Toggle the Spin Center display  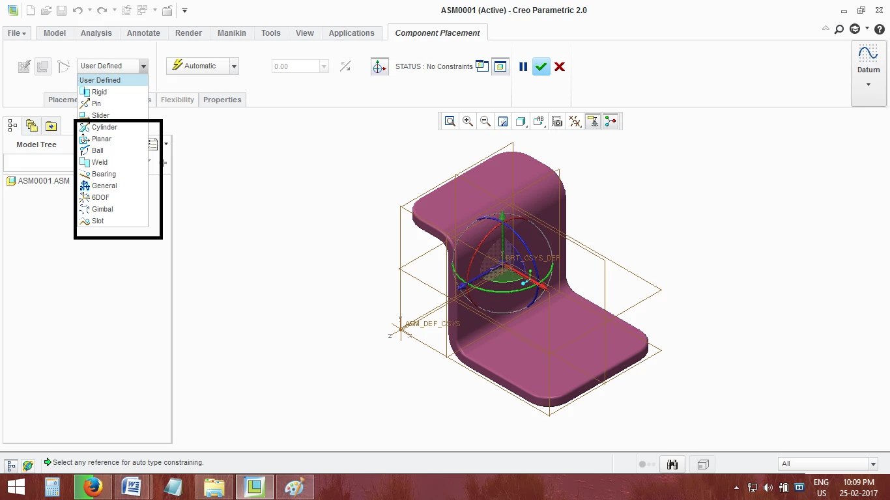[610, 121]
